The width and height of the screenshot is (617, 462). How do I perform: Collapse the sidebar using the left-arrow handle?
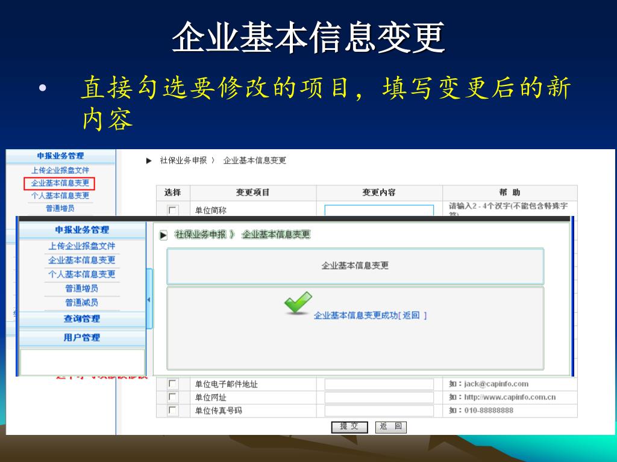click(149, 300)
